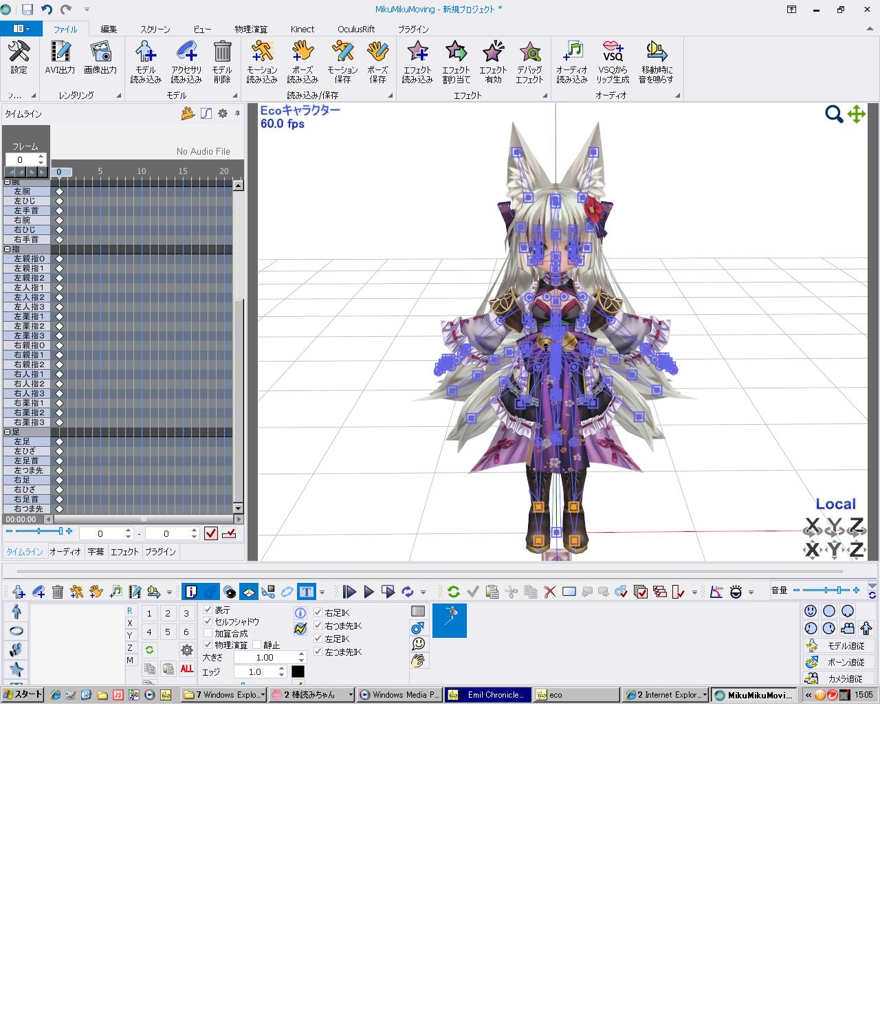Click the interpolation curve icon in timeline header
This screenshot has height=1031, width=880.
206,113
